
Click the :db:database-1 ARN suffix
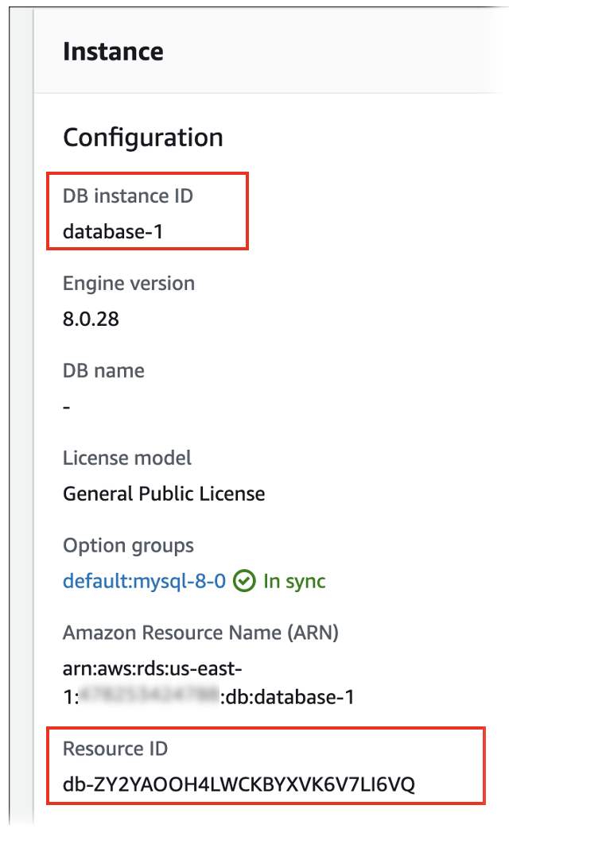point(286,698)
